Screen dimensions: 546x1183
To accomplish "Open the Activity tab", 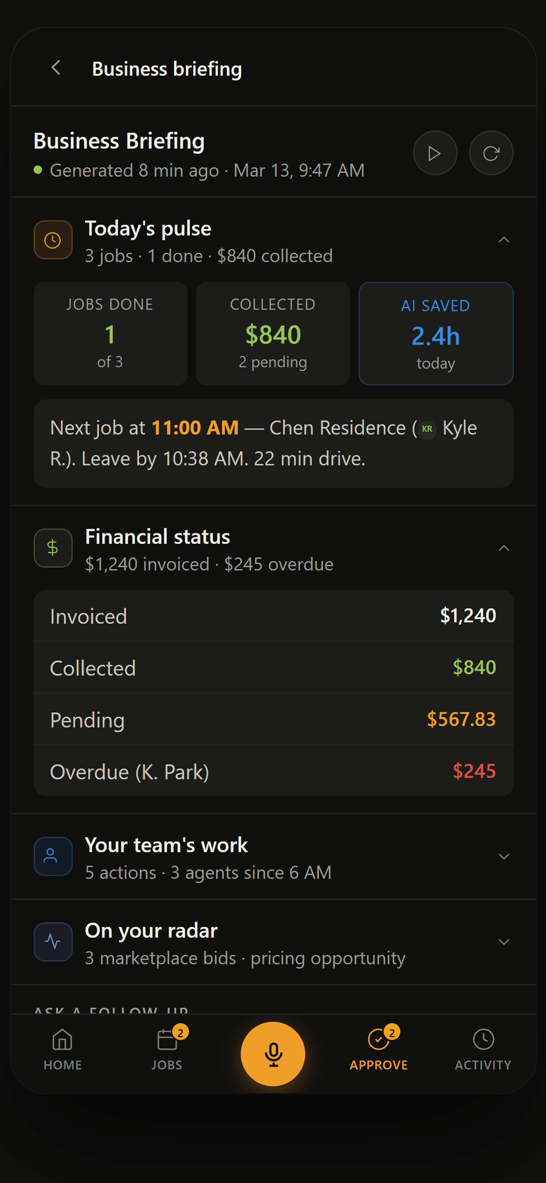I will [483, 1050].
